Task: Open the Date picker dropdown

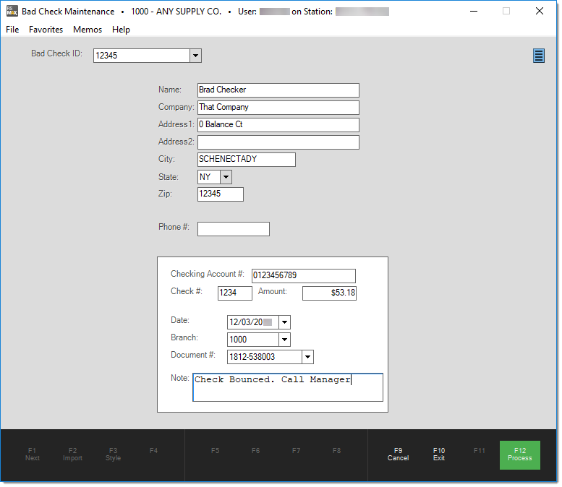Action: point(285,323)
